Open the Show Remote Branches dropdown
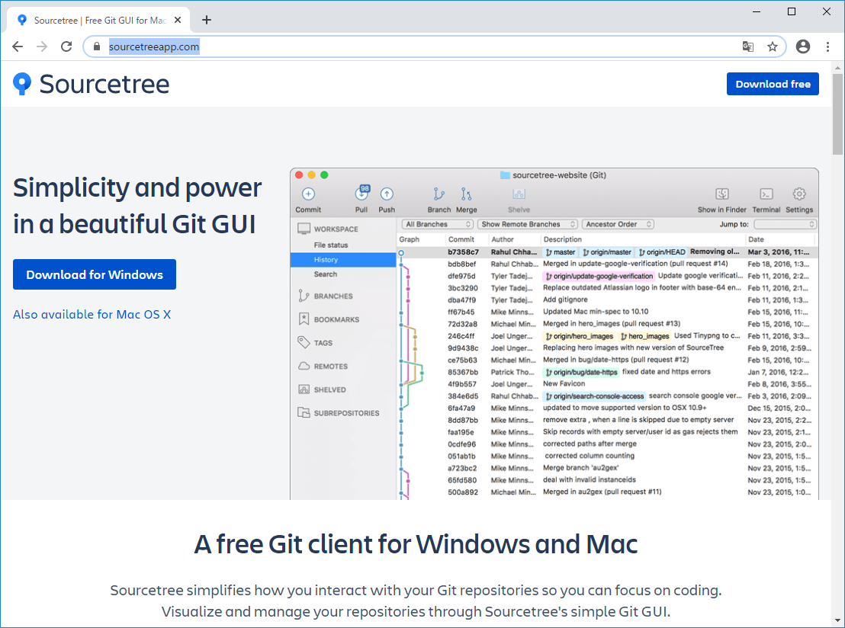Image resolution: width=845 pixels, height=628 pixels. [x=528, y=224]
